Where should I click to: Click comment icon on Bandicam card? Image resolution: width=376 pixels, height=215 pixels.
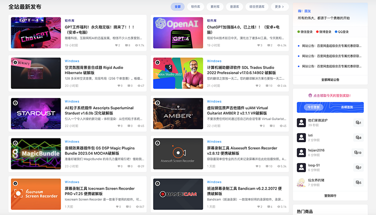click(268, 207)
